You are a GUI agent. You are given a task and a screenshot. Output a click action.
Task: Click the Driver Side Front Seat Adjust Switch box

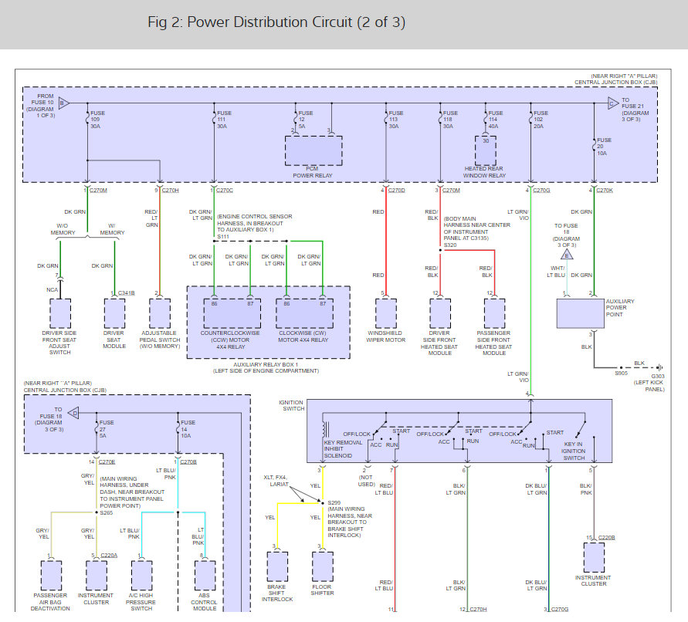point(60,313)
